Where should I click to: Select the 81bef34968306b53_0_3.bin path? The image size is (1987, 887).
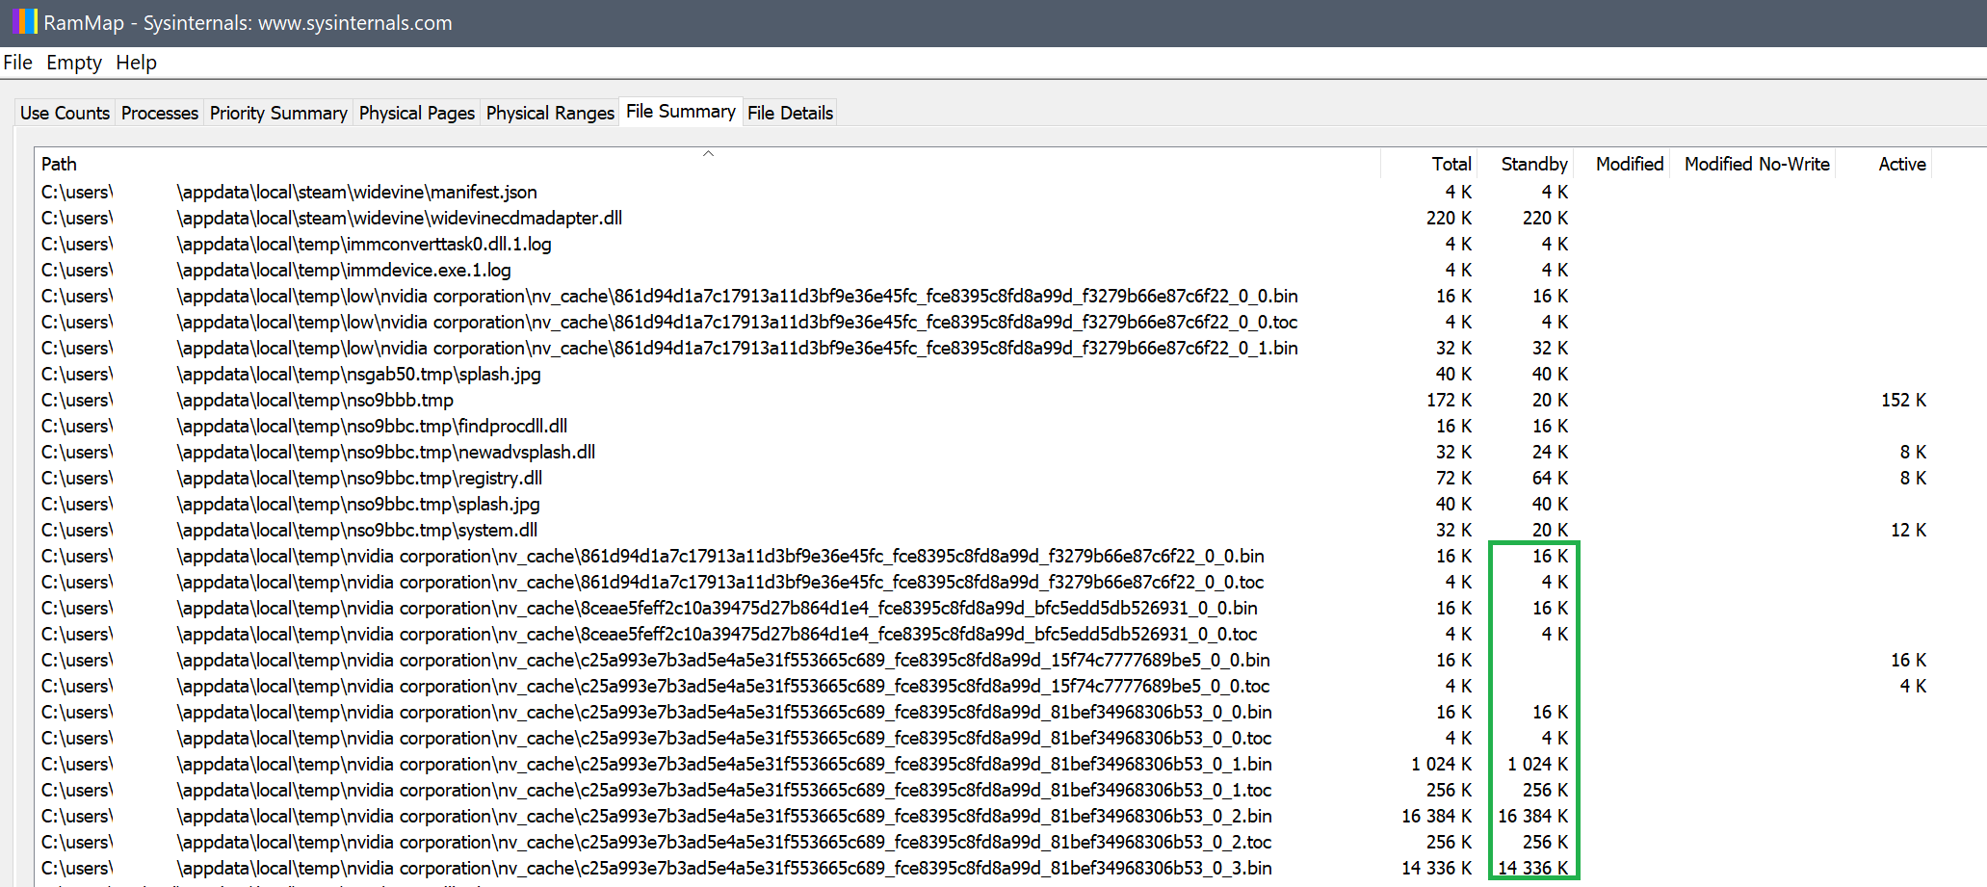(x=657, y=868)
